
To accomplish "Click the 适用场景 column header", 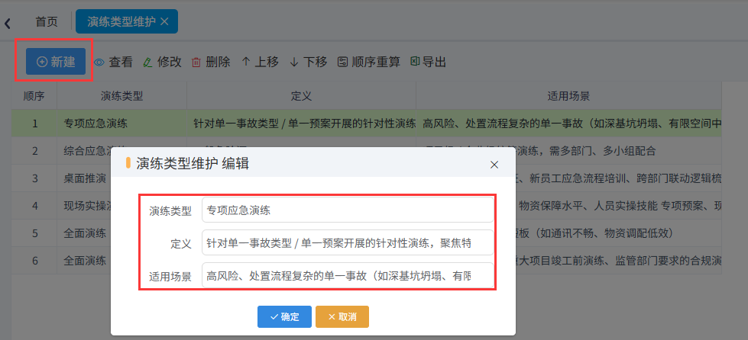I will [x=568, y=96].
